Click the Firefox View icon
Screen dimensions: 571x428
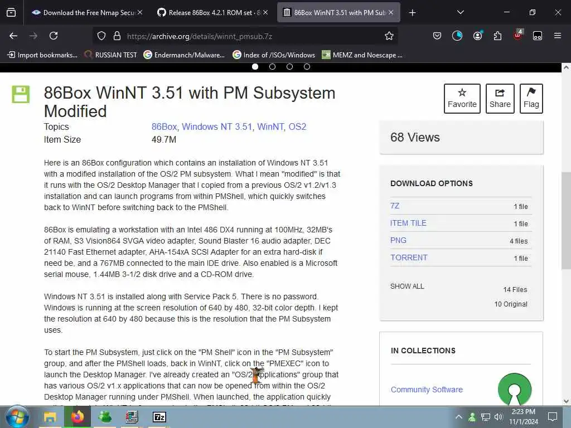11,13
